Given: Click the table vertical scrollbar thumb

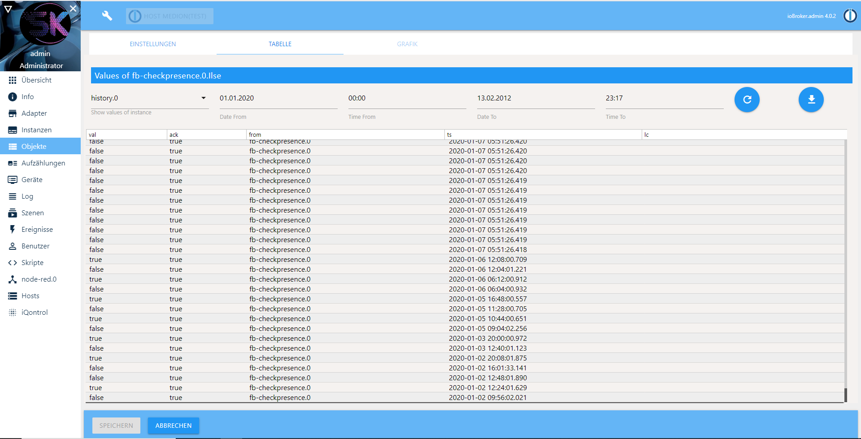Looking at the screenshot, I should click(x=846, y=395).
